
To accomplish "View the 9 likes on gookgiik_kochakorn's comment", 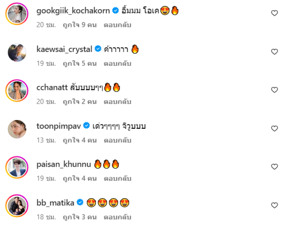I will pyautogui.click(x=80, y=25).
